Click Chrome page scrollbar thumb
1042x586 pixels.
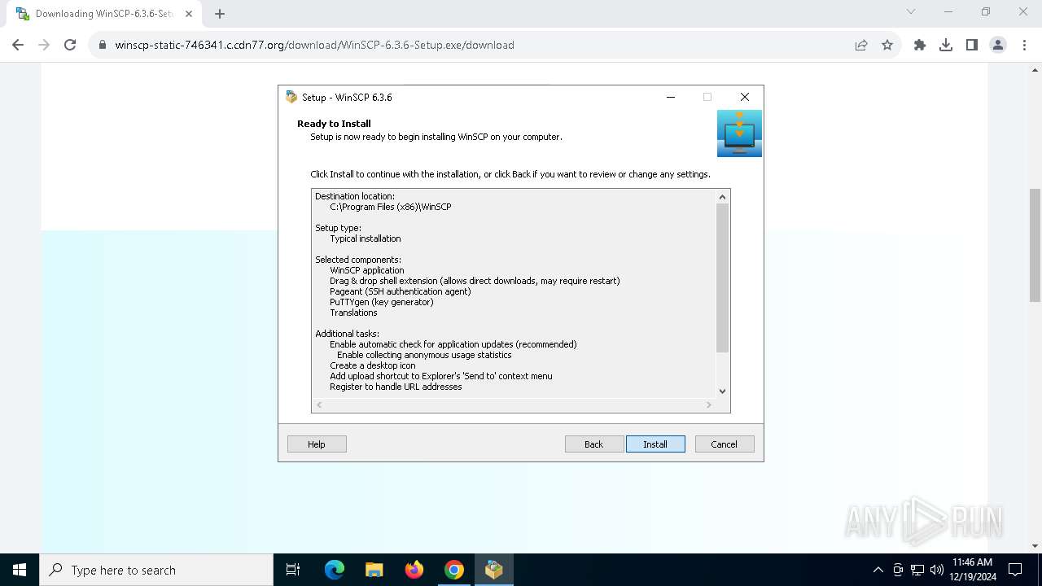pyautogui.click(x=1035, y=245)
